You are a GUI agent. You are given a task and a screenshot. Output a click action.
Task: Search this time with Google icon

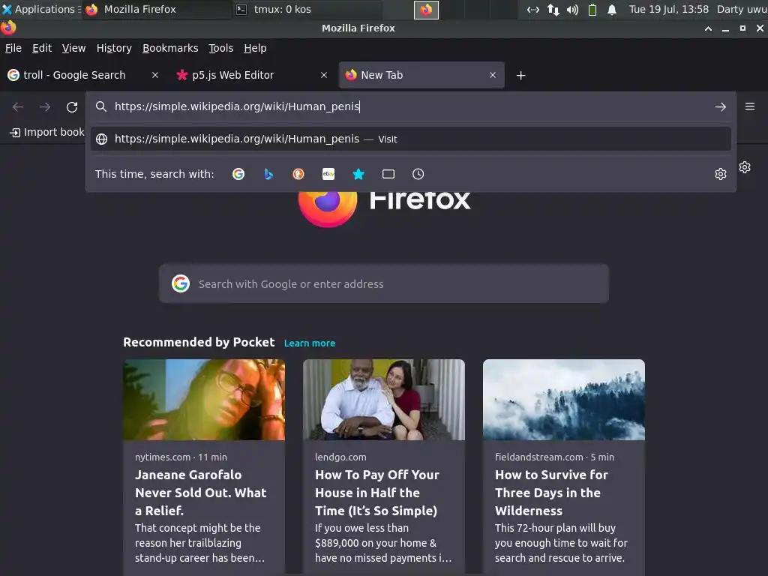click(238, 174)
